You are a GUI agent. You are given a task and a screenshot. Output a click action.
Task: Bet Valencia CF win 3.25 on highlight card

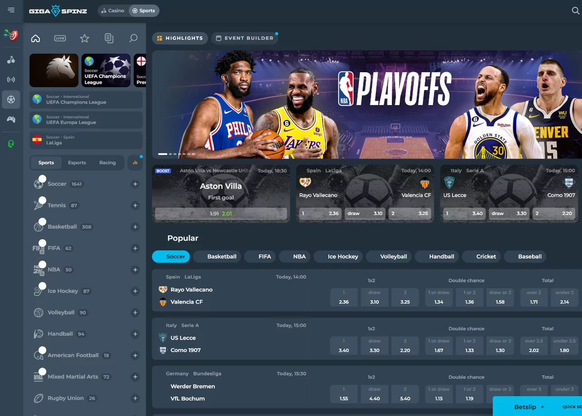click(409, 214)
